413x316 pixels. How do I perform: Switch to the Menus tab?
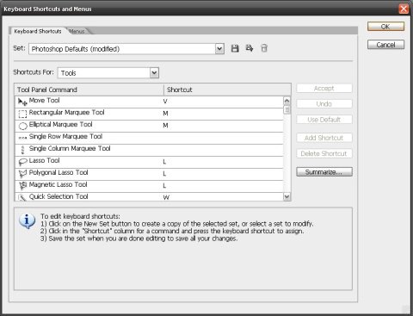(77, 31)
